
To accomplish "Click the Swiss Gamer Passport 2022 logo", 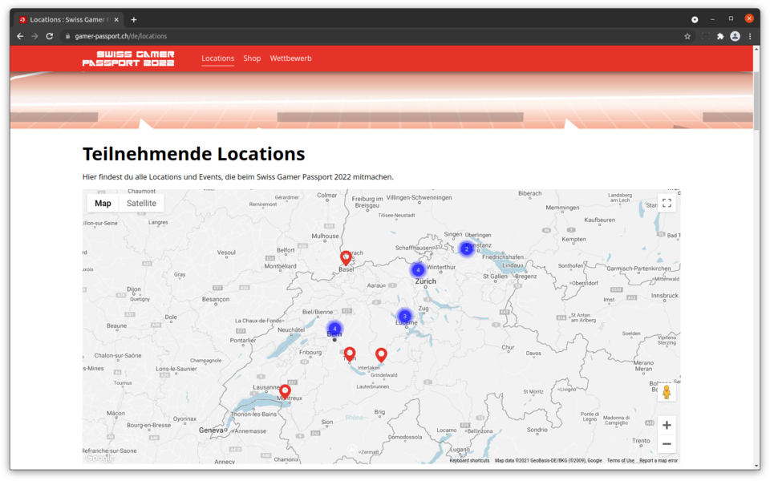I will [x=128, y=59].
